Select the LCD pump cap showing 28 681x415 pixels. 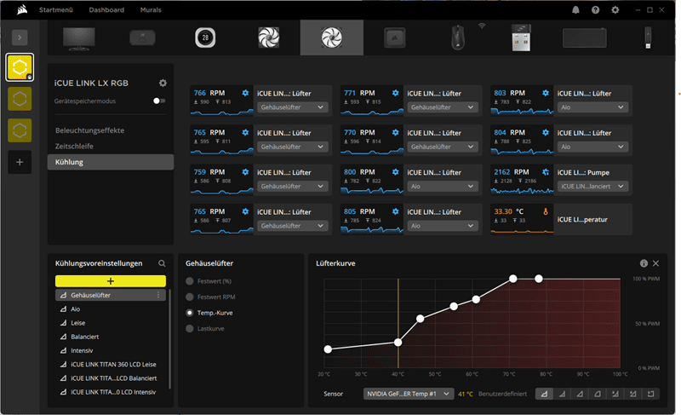[205, 37]
